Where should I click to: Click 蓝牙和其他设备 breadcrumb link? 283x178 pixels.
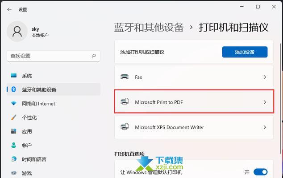coord(149,28)
